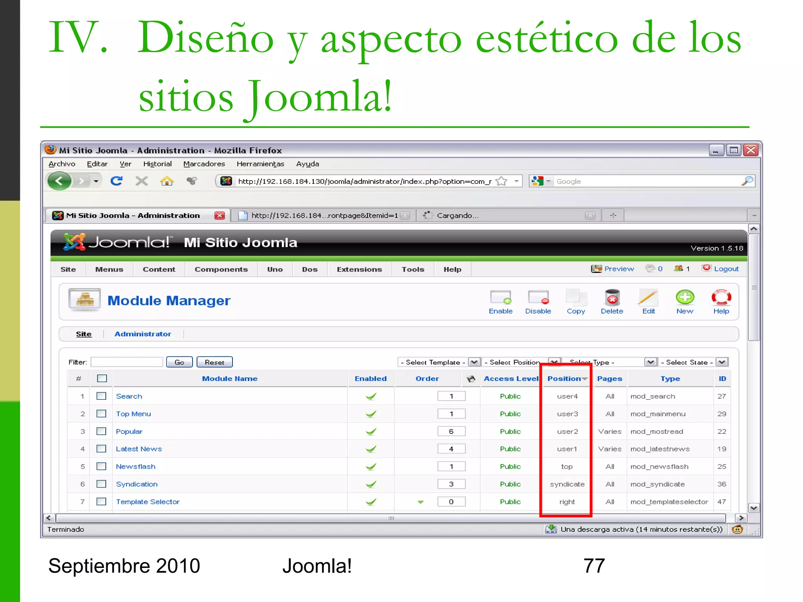Open the navigation history dropdown arrow
This screenshot has width=803, height=602.
[x=96, y=181]
